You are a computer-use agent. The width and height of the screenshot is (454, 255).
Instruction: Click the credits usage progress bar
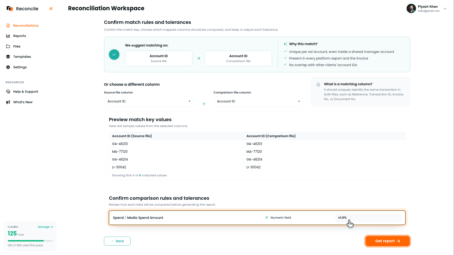pos(30,241)
